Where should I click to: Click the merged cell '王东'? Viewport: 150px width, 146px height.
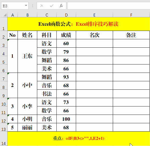[27, 56]
